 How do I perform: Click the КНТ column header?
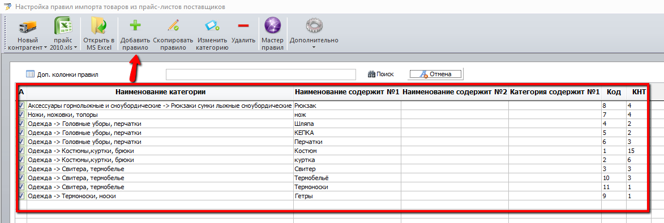click(639, 92)
